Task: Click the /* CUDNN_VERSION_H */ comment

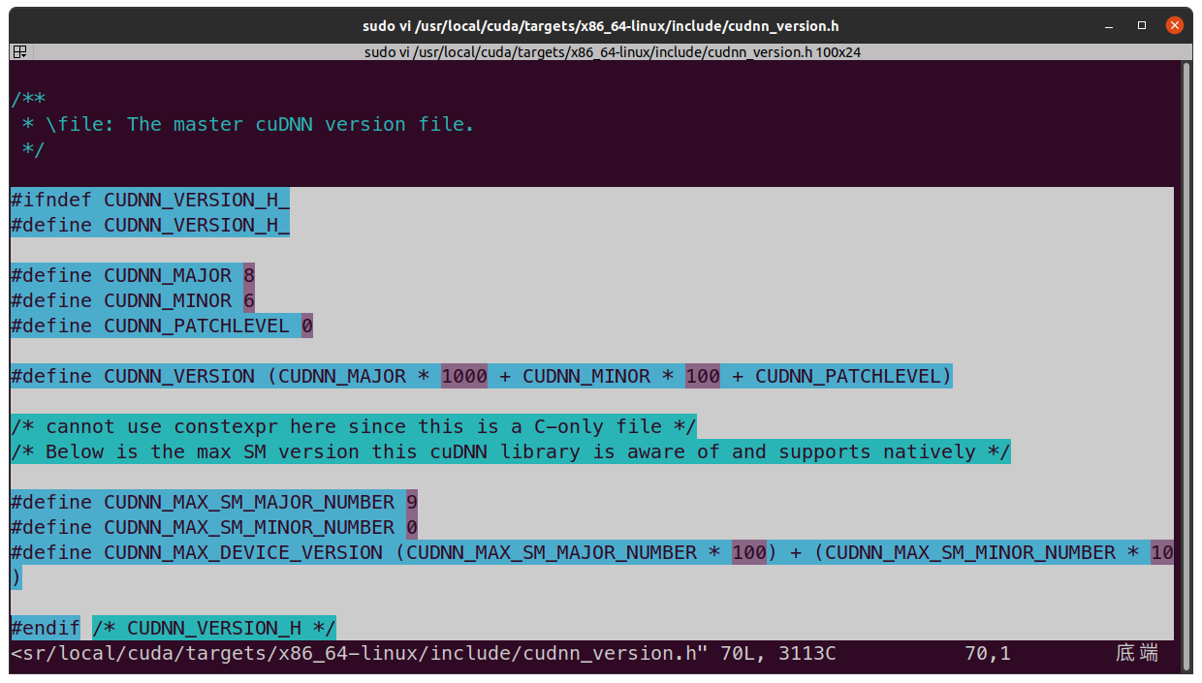Action: [214, 628]
